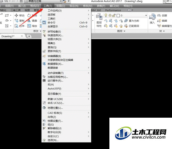Open the Format (格式(O)) menu

(35, 6)
